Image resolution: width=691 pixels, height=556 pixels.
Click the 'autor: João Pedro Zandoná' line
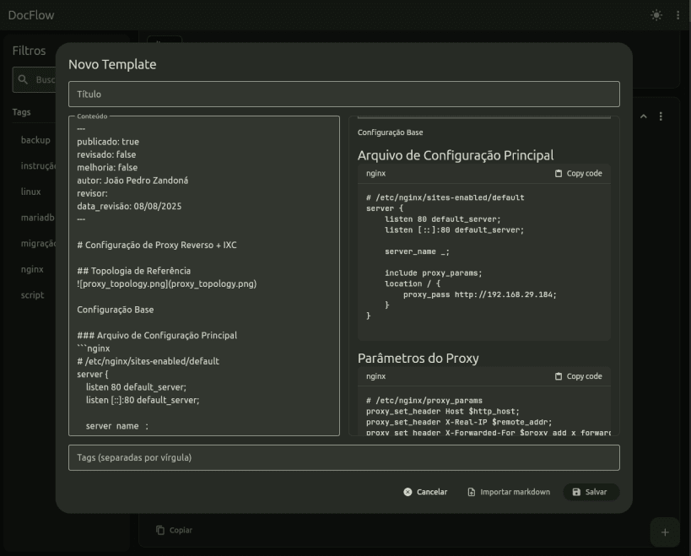click(132, 181)
